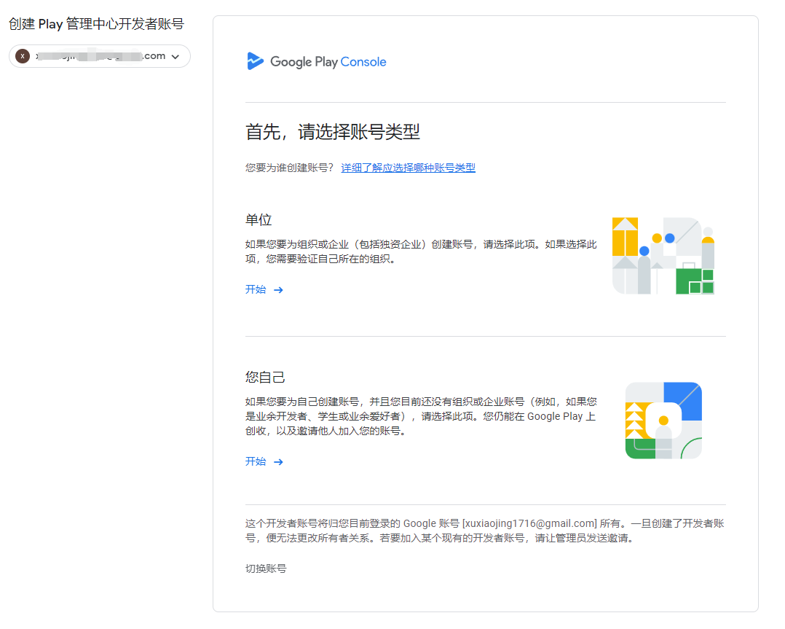Click the 单位 organization illustration
The height and width of the screenshot is (629, 785).
(x=663, y=256)
